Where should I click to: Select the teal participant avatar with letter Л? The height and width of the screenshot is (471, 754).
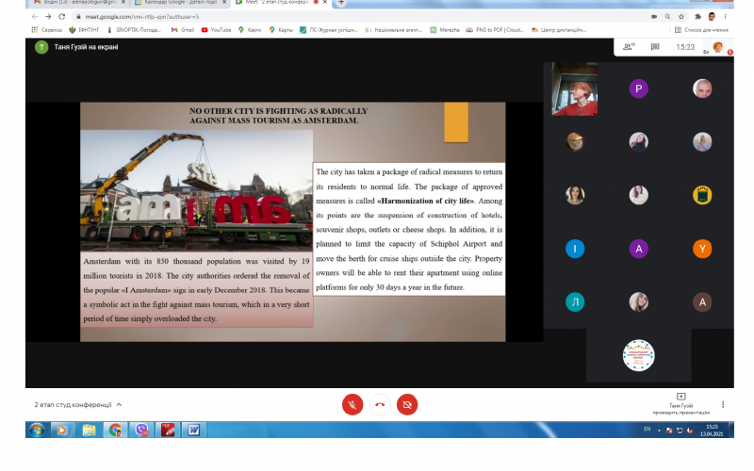(x=575, y=302)
